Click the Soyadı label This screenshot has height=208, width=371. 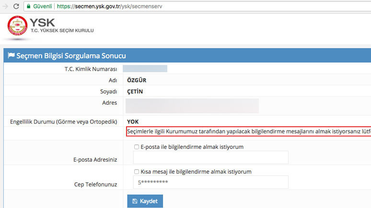point(109,92)
